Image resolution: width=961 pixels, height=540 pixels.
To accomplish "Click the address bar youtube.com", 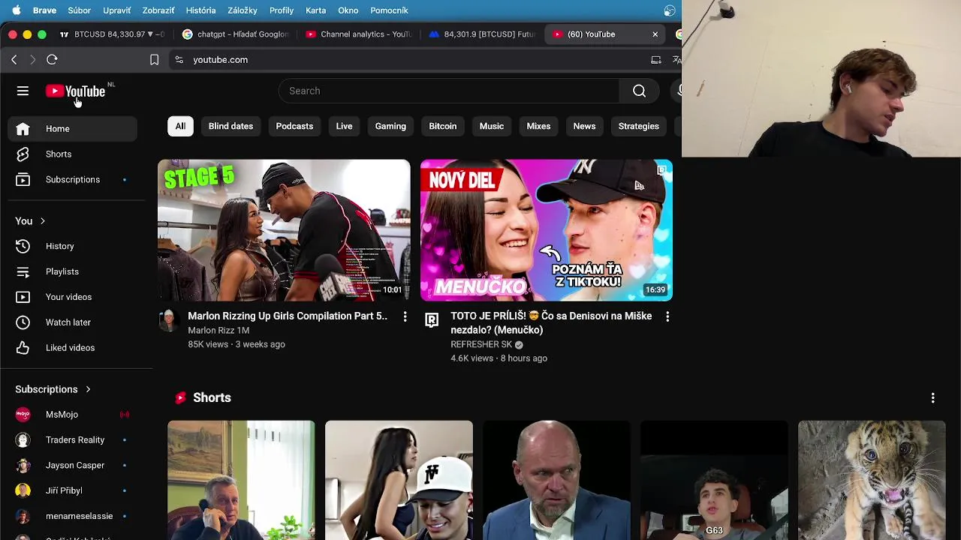I will (x=220, y=60).
